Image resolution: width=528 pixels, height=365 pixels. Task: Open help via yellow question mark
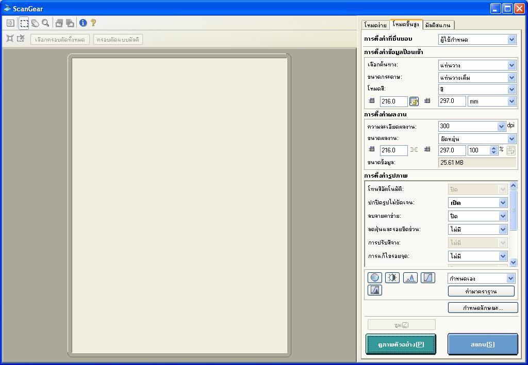(93, 23)
